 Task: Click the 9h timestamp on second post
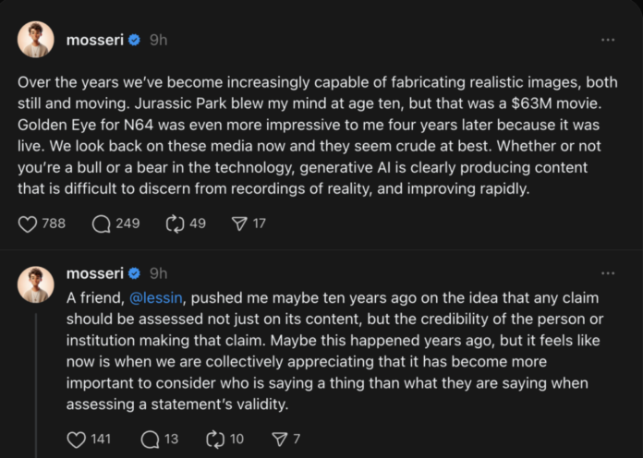[159, 273]
